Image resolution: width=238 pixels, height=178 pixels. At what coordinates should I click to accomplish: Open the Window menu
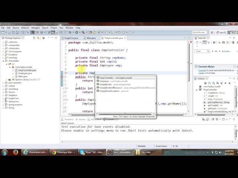pos(70,28)
